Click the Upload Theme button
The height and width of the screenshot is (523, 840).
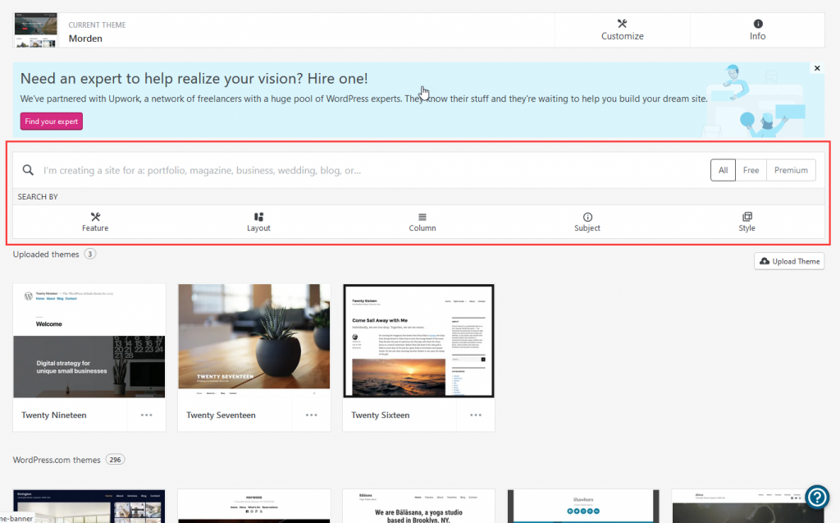(789, 261)
